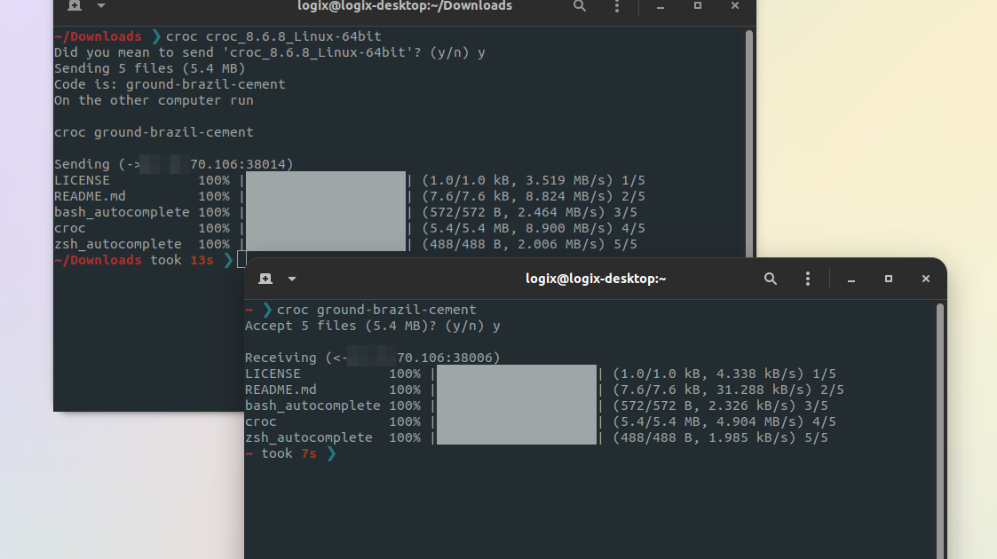Click bash_autocomplete row in Downloads terminal

pyautogui.click(x=345, y=211)
